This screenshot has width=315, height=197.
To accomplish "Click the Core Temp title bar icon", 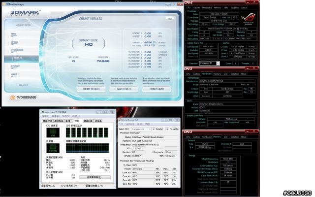I will tap(120, 120).
